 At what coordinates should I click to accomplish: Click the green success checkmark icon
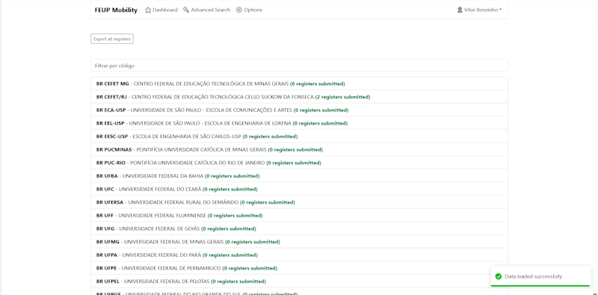click(498, 276)
